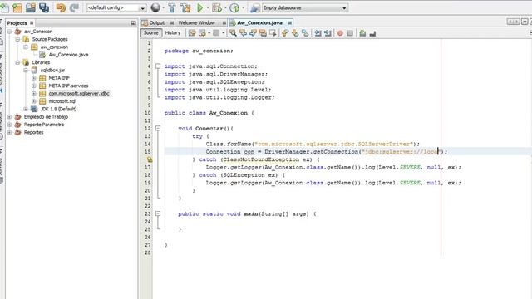The image size is (532, 299).
Task: Expand the Empleado de Trabajo project
Action: click(x=9, y=116)
